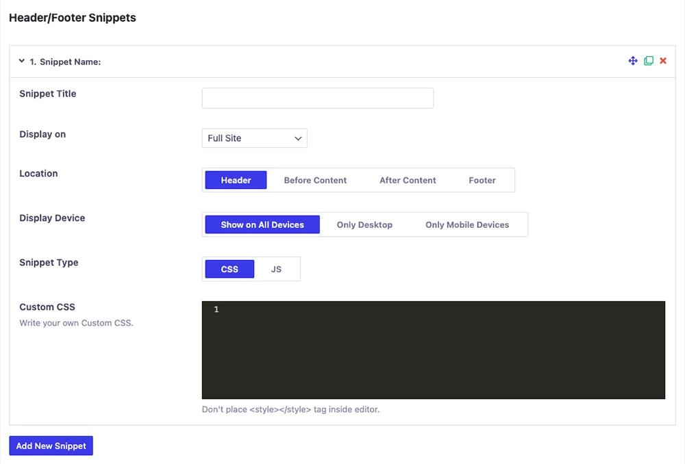This screenshot has height=464, width=685.
Task: Click the 'Snippet Title' field label
Action: click(x=48, y=93)
